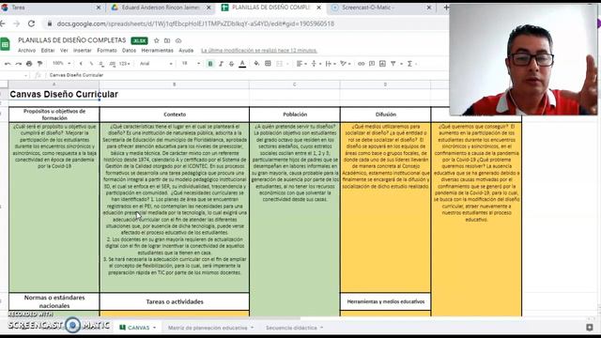Open the last modification history link
Image resolution: width=601 pixels, height=338 pixels.
pyautogui.click(x=259, y=50)
